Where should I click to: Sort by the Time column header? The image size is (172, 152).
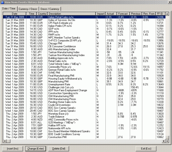(x=31, y=14)
